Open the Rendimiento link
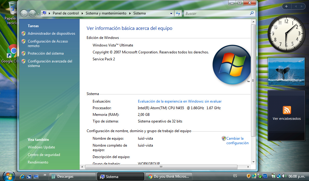Viewport: 309px width, 181px height. click(x=38, y=162)
